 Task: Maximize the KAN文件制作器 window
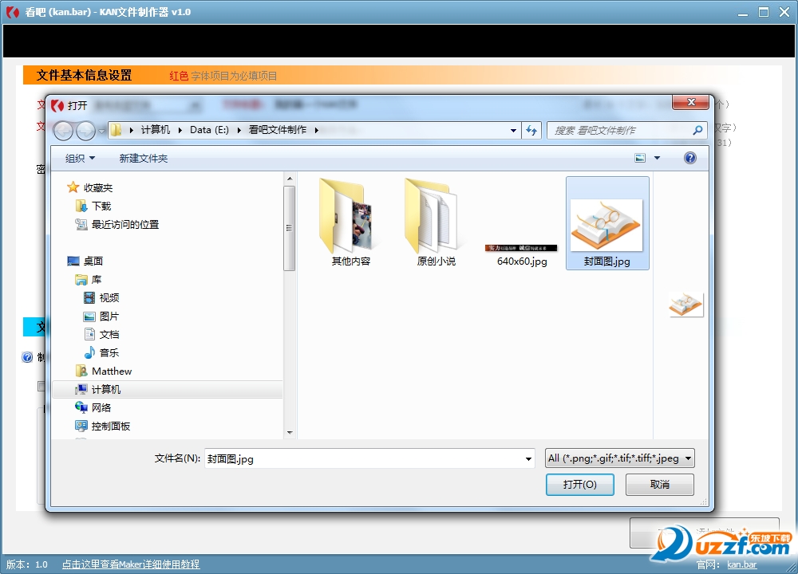[x=764, y=12]
